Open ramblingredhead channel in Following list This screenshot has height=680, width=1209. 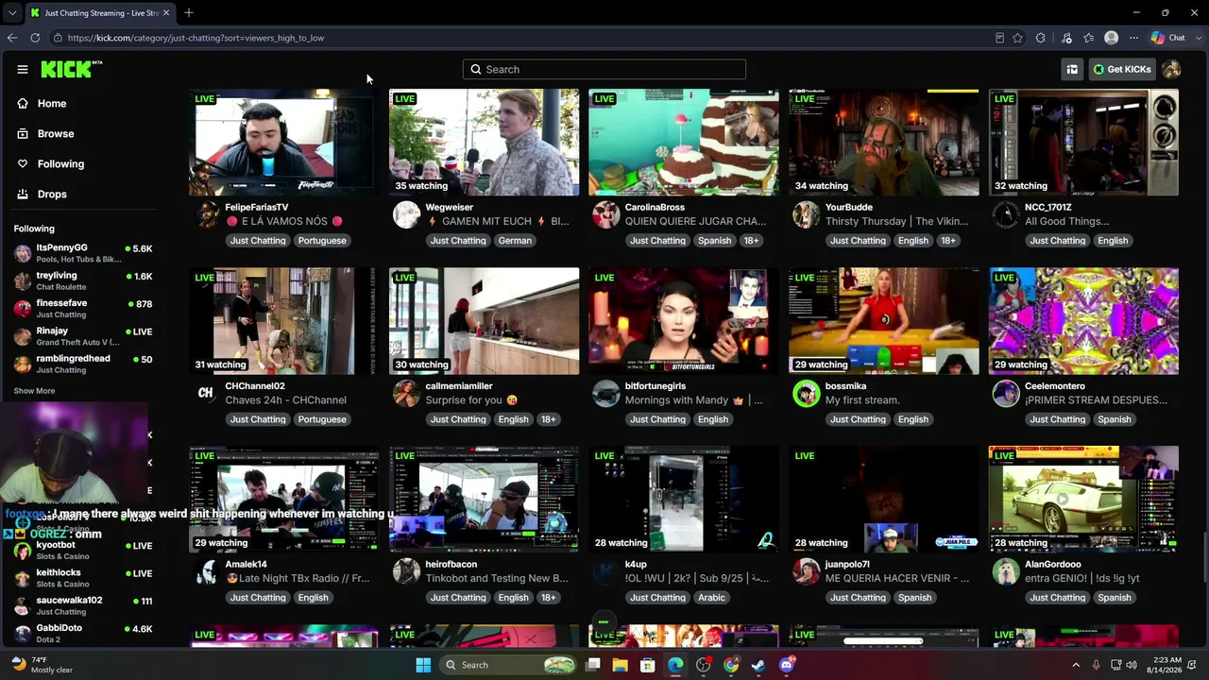click(83, 364)
